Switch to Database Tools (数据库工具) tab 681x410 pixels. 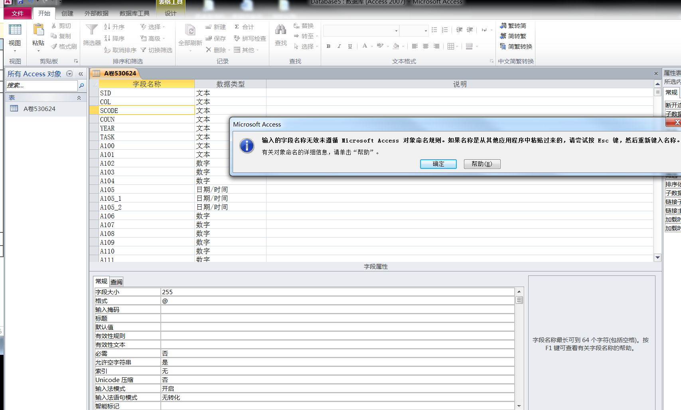[134, 13]
